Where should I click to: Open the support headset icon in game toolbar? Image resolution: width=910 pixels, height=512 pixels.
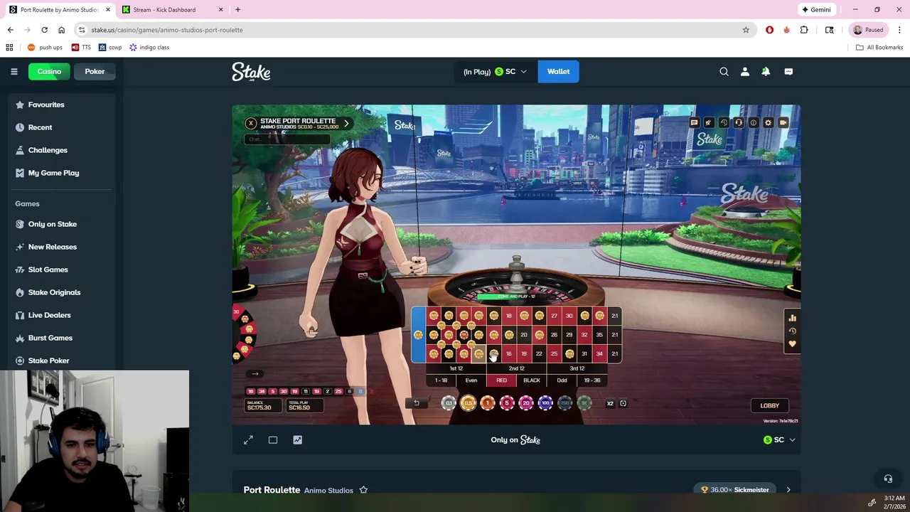coord(739,122)
